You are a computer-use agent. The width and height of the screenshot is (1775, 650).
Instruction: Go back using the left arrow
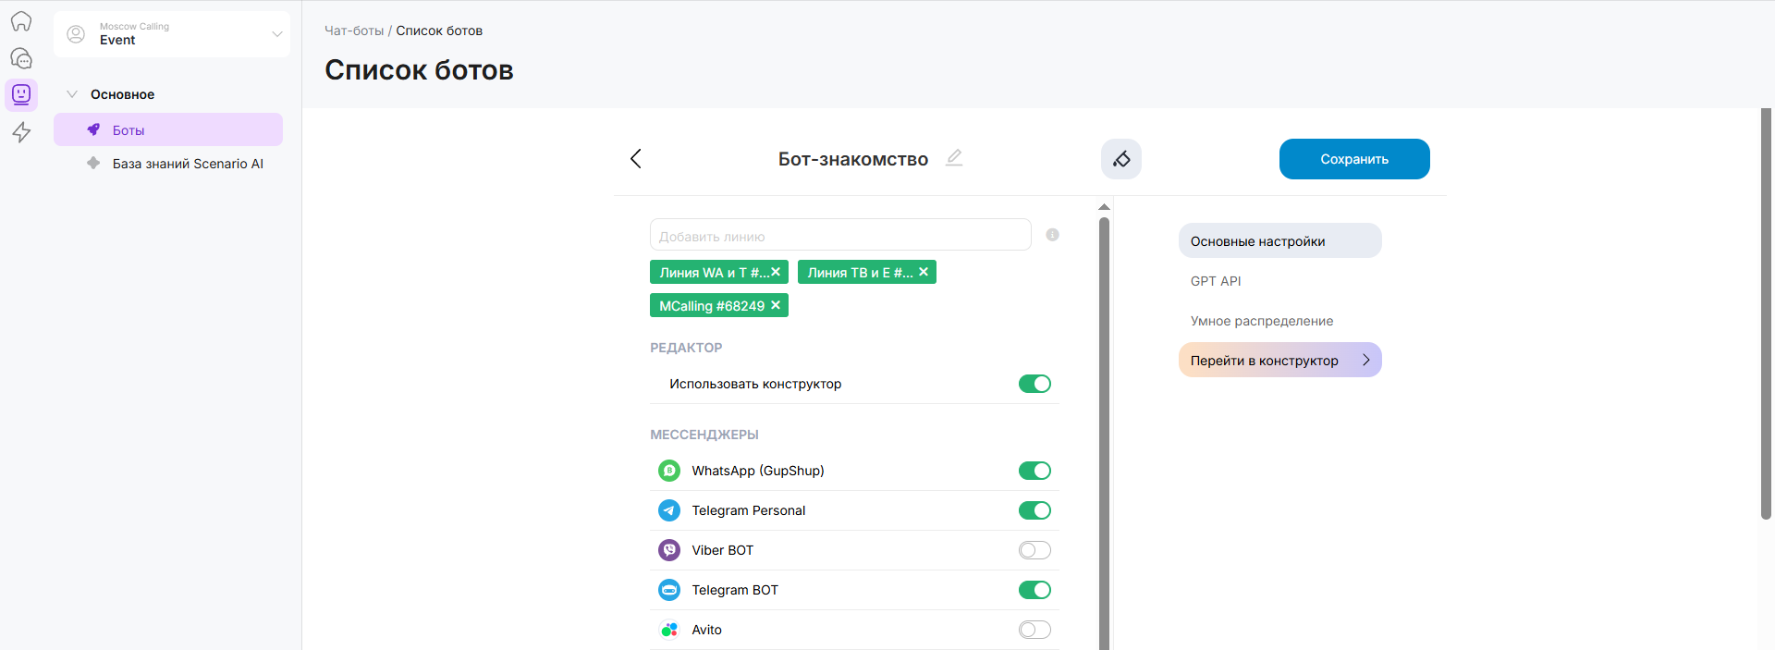click(x=636, y=159)
